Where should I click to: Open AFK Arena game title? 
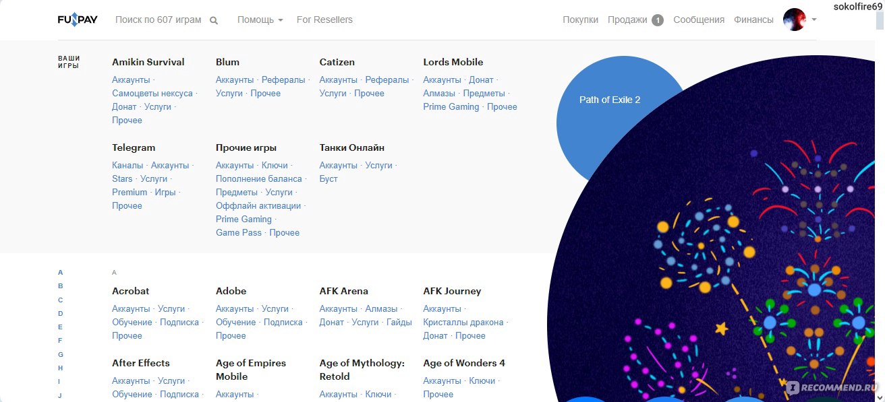[344, 291]
